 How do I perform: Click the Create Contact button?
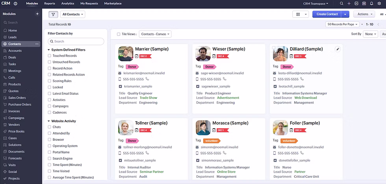pos(327,14)
